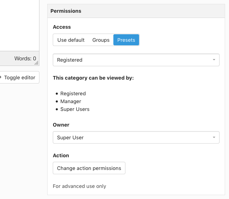Click the Permissions panel header

point(136,11)
